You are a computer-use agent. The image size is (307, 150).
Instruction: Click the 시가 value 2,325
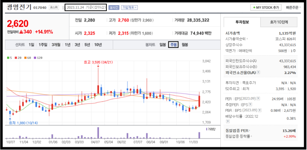pos(89,33)
